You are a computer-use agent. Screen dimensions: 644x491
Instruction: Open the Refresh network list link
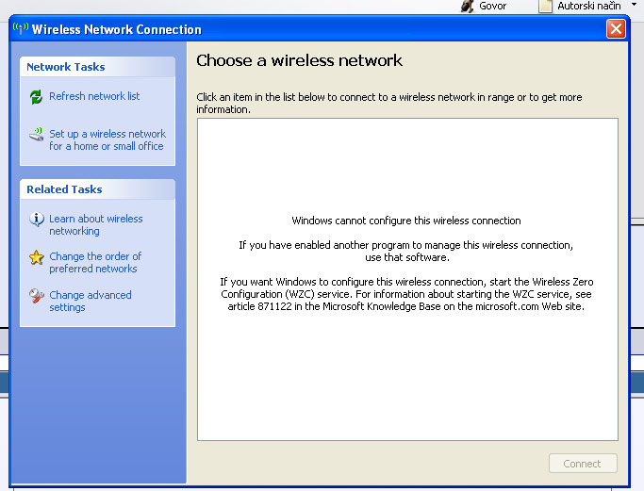pos(94,96)
